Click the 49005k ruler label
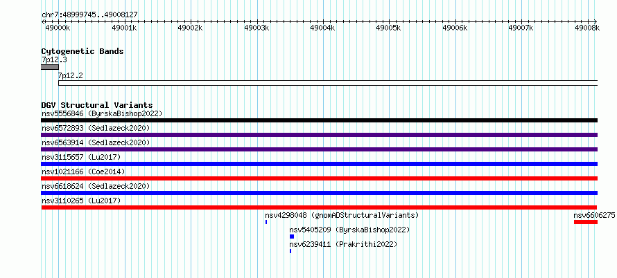The width and height of the screenshot is (617, 278). click(x=389, y=28)
